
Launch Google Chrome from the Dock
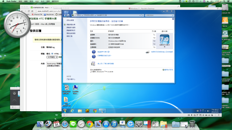pos(90,124)
